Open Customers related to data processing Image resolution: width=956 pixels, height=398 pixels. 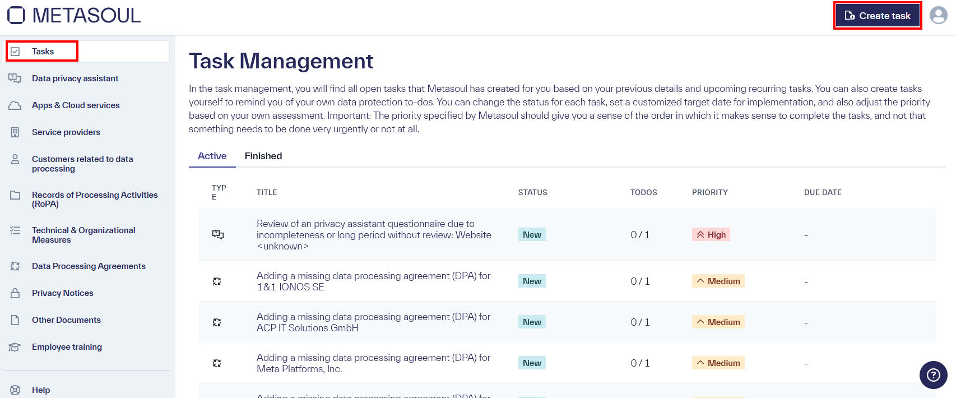click(x=82, y=164)
